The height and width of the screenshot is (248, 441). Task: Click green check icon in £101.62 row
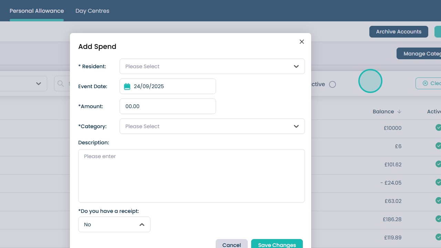438,164
